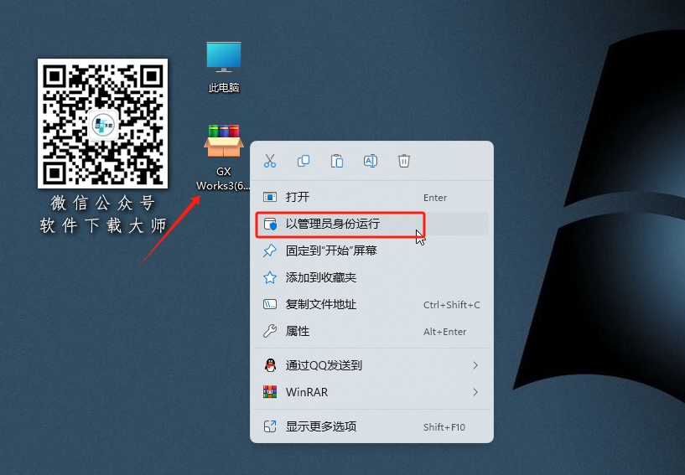Click the QR code image on desktop
Image resolution: width=685 pixels, height=475 pixels.
102,123
